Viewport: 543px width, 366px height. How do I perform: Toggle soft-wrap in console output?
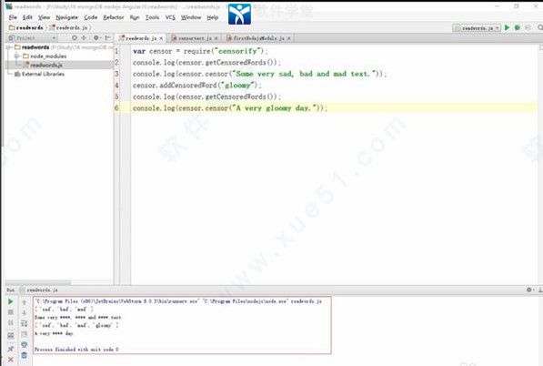tap(24, 323)
